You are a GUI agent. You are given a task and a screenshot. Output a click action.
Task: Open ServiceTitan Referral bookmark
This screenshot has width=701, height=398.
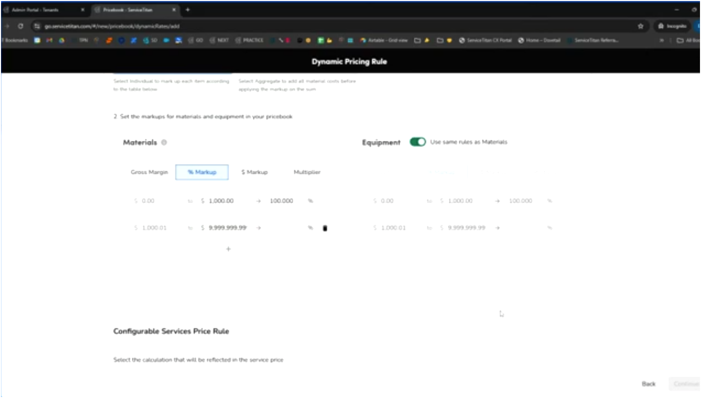coord(592,40)
